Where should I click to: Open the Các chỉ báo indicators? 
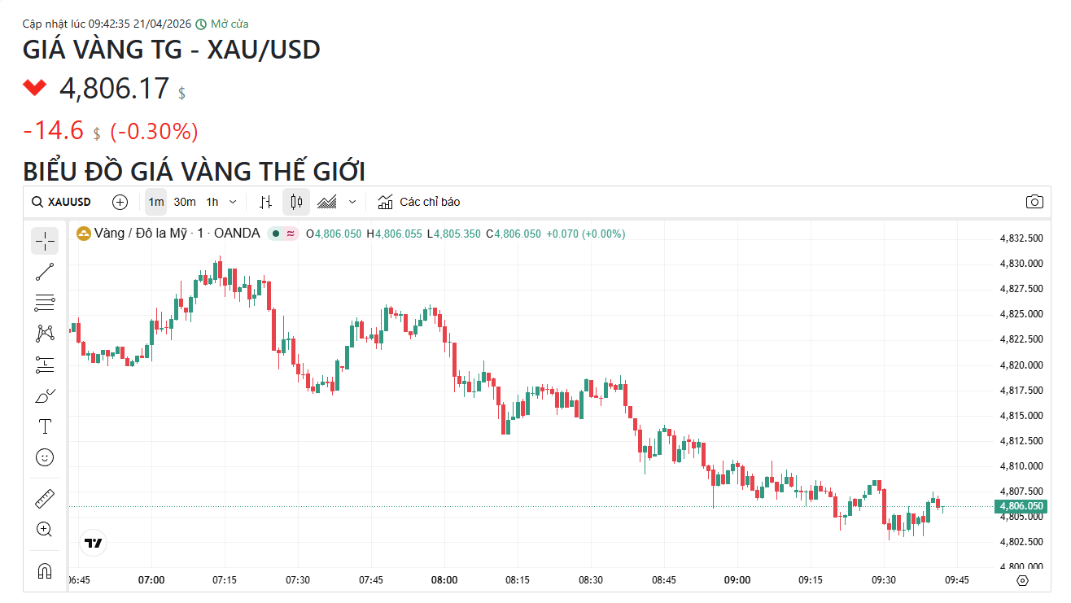pyautogui.click(x=419, y=202)
